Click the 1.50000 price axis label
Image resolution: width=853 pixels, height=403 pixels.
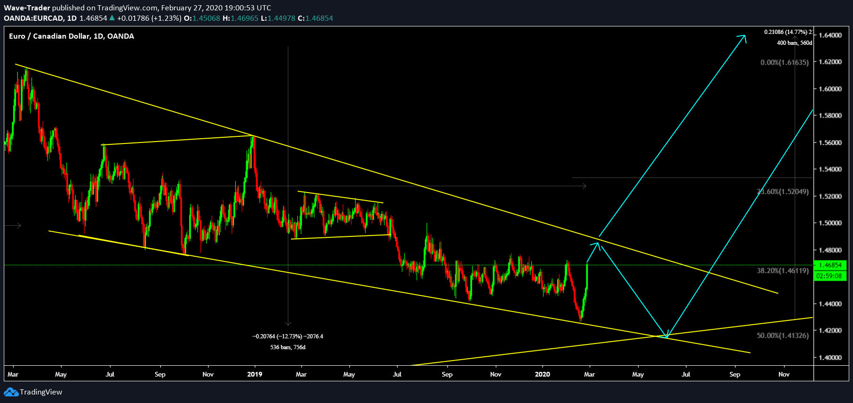(830, 223)
